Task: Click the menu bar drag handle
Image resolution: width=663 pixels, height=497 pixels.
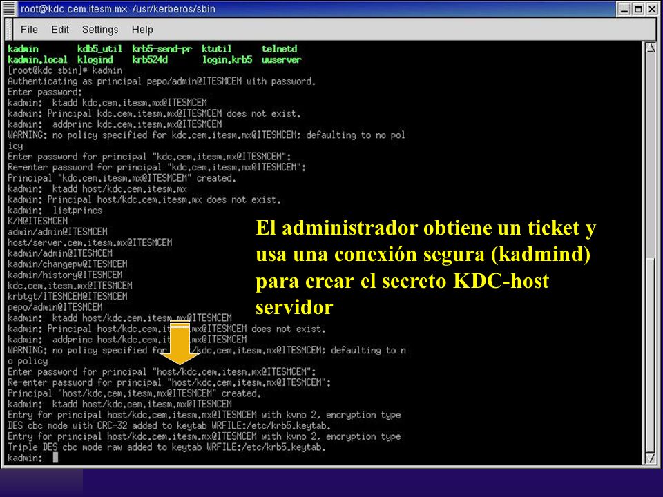Action: click(x=8, y=29)
